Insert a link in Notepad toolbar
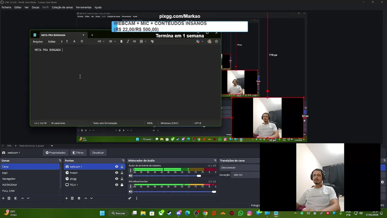 coord(134,41)
